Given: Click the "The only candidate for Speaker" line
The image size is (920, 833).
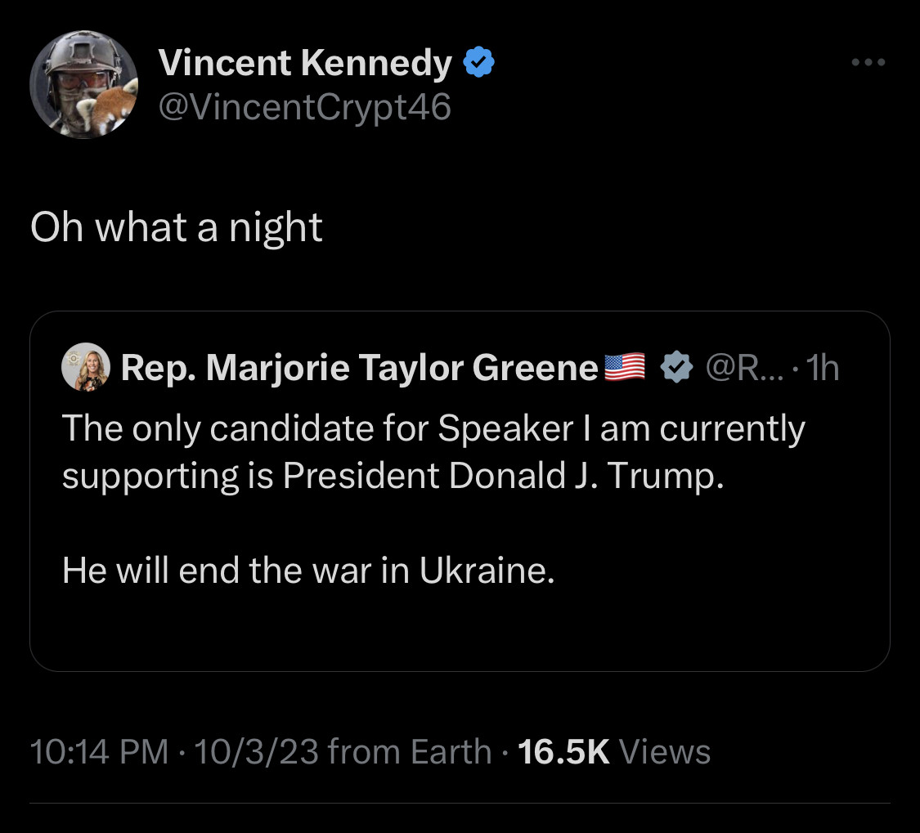Looking at the screenshot, I should pyautogui.click(x=433, y=429).
